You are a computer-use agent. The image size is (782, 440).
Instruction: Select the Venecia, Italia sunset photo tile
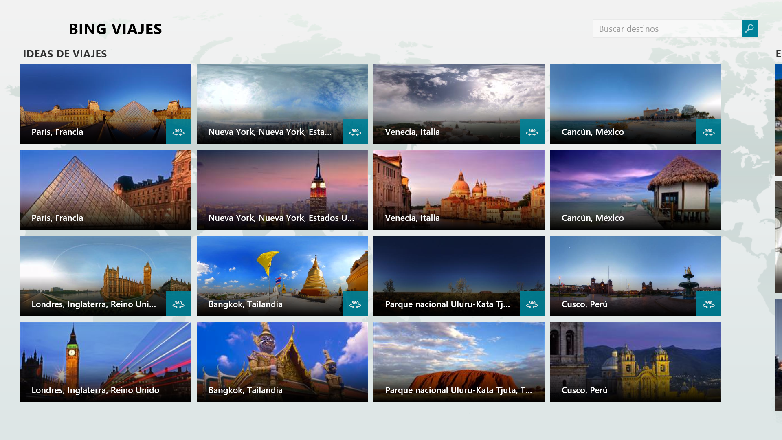click(x=459, y=190)
